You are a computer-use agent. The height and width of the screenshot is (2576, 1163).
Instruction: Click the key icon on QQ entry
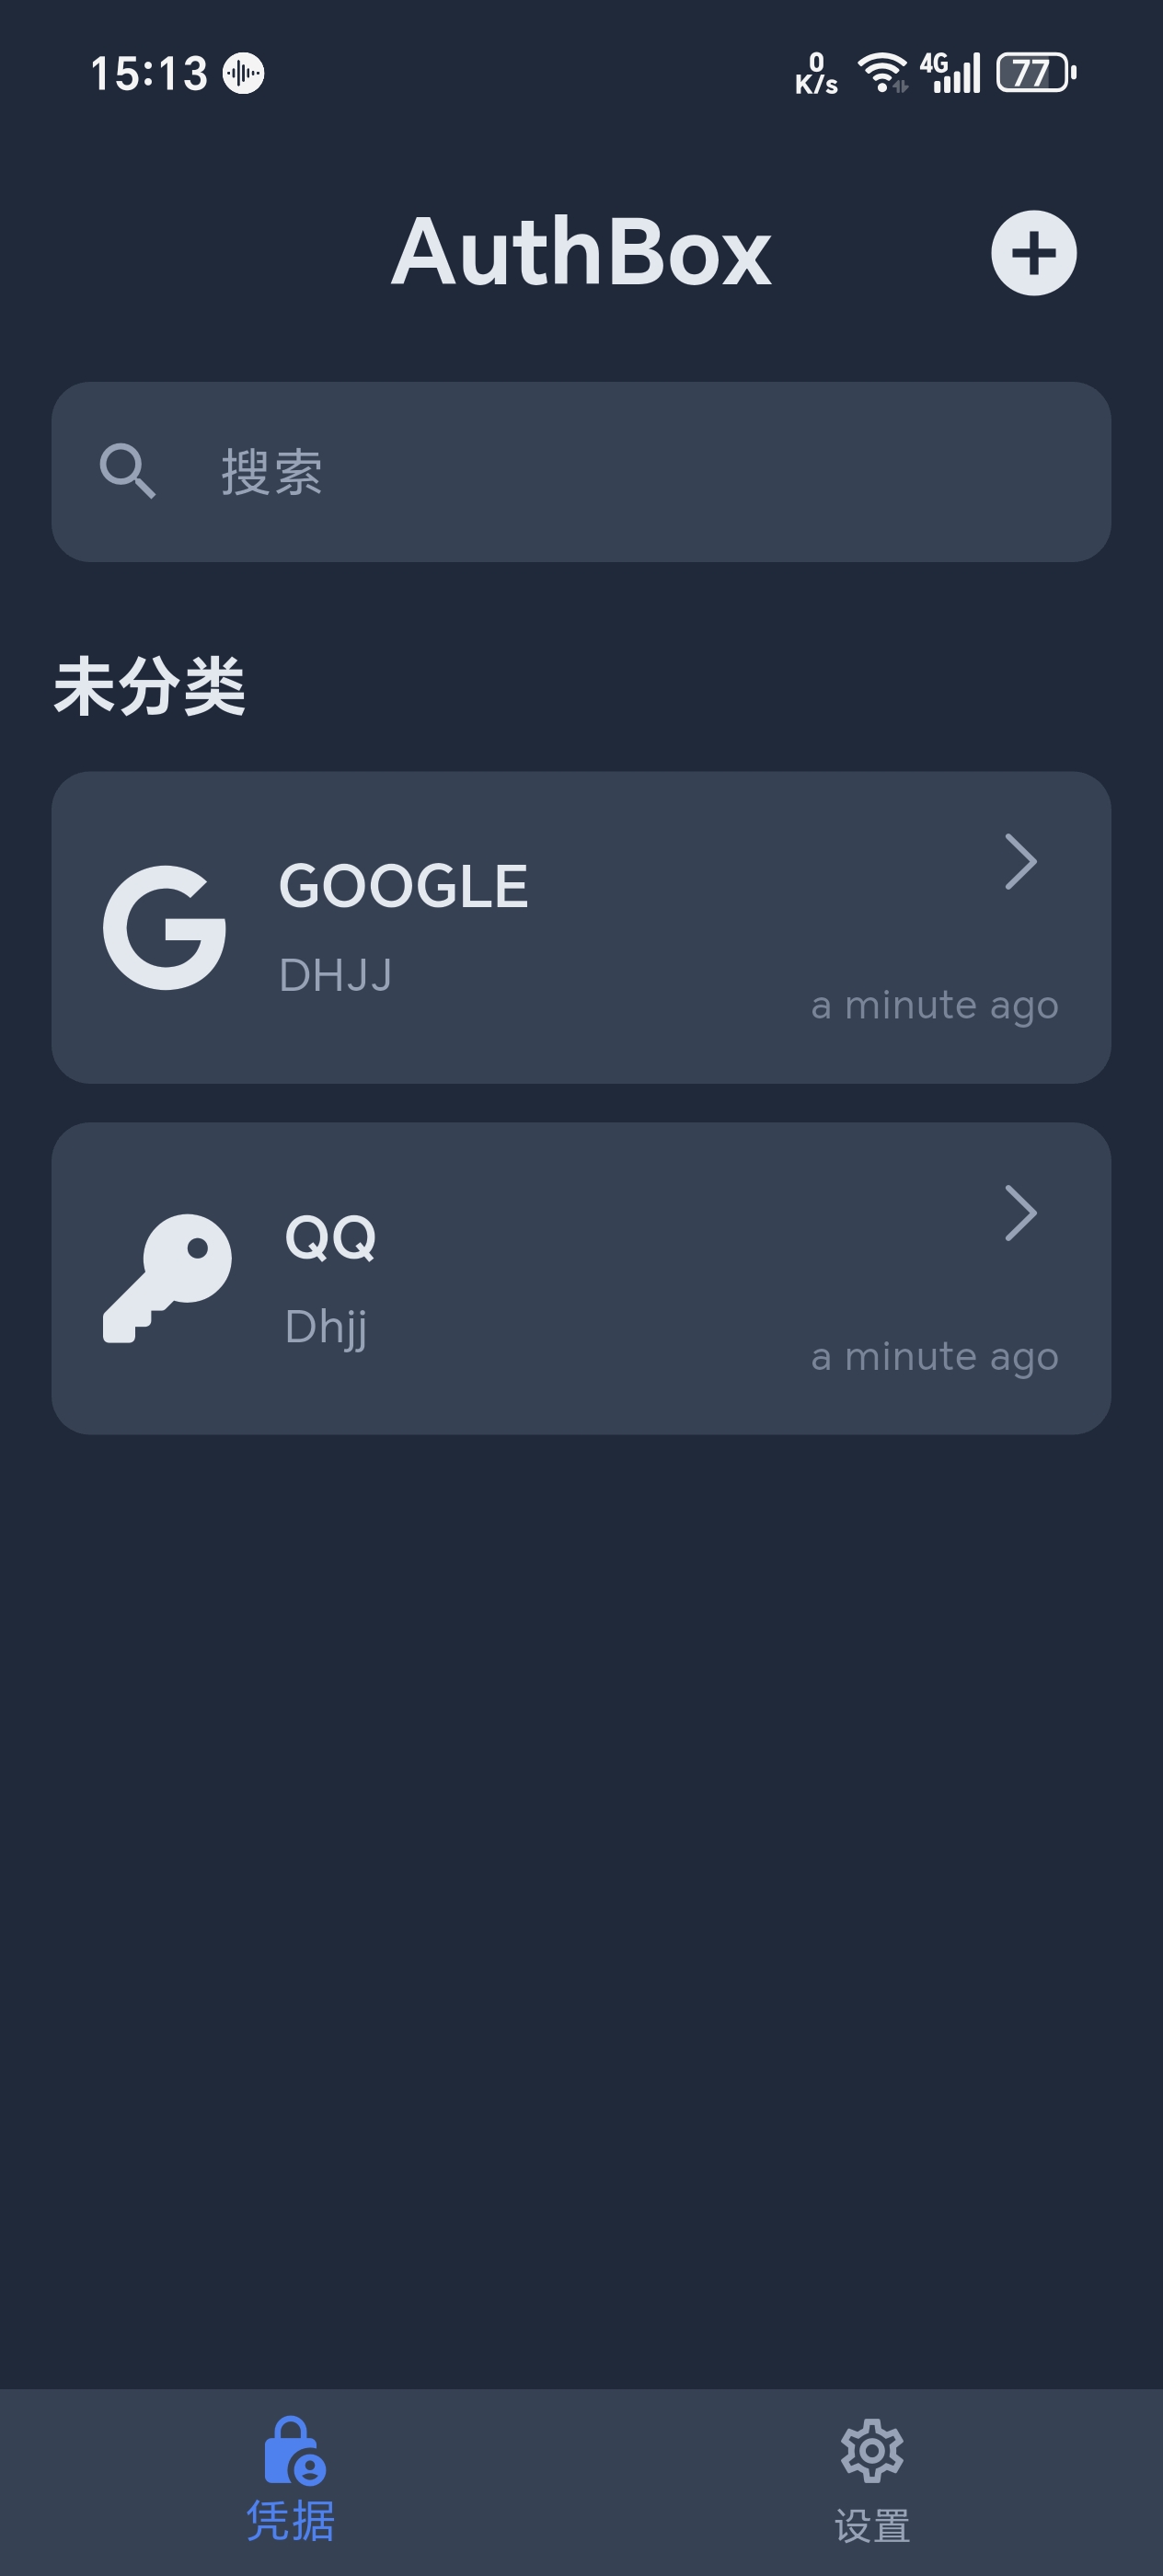coord(167,1278)
